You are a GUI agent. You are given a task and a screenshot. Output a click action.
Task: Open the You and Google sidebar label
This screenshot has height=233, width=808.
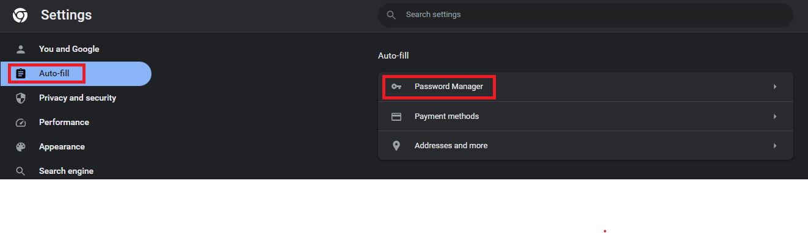(x=69, y=49)
